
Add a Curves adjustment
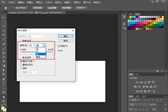click(x=145, y=82)
